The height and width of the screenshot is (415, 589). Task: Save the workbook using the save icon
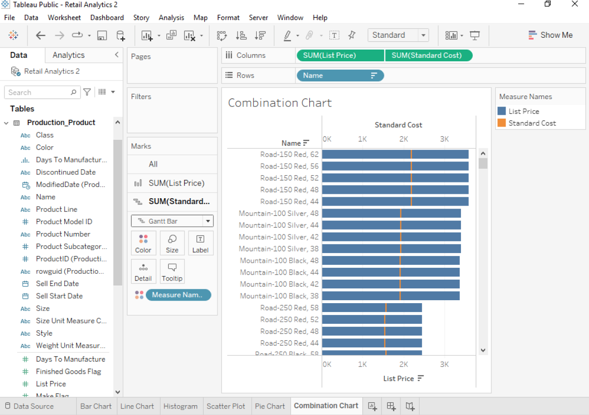(102, 35)
